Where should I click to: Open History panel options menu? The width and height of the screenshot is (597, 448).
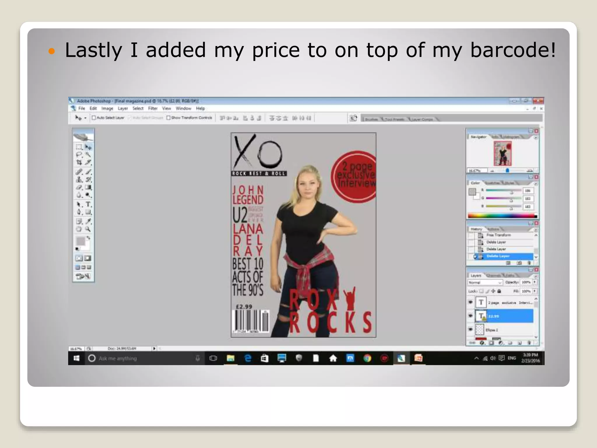pyautogui.click(x=536, y=230)
